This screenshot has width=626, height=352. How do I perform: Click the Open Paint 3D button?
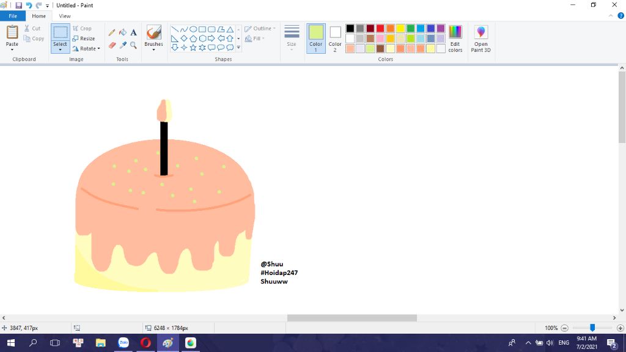[x=481, y=38]
